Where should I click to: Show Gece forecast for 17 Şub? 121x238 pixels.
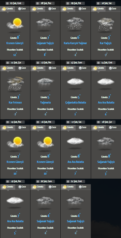[83, 127]
